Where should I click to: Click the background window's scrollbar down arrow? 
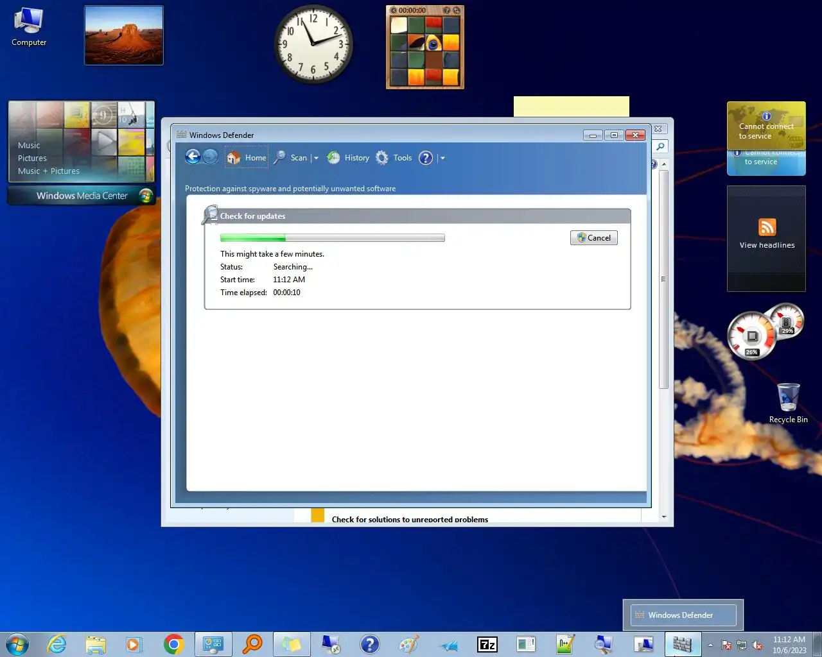click(664, 516)
